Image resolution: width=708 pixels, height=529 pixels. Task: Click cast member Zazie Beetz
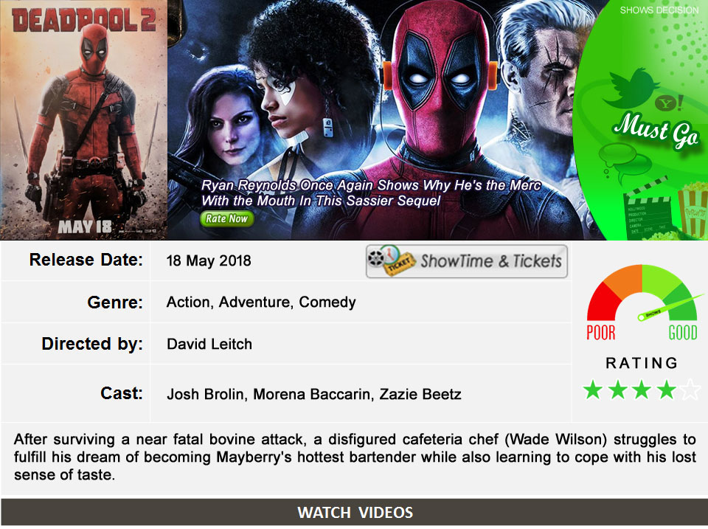pyautogui.click(x=420, y=395)
